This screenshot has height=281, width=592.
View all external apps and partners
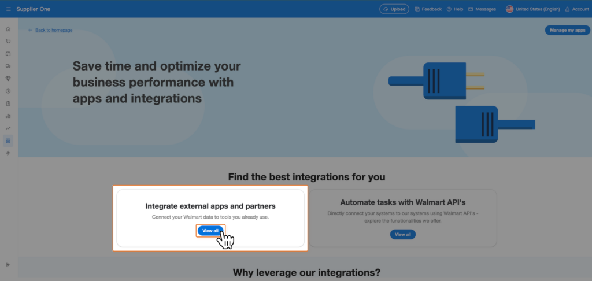(x=210, y=231)
